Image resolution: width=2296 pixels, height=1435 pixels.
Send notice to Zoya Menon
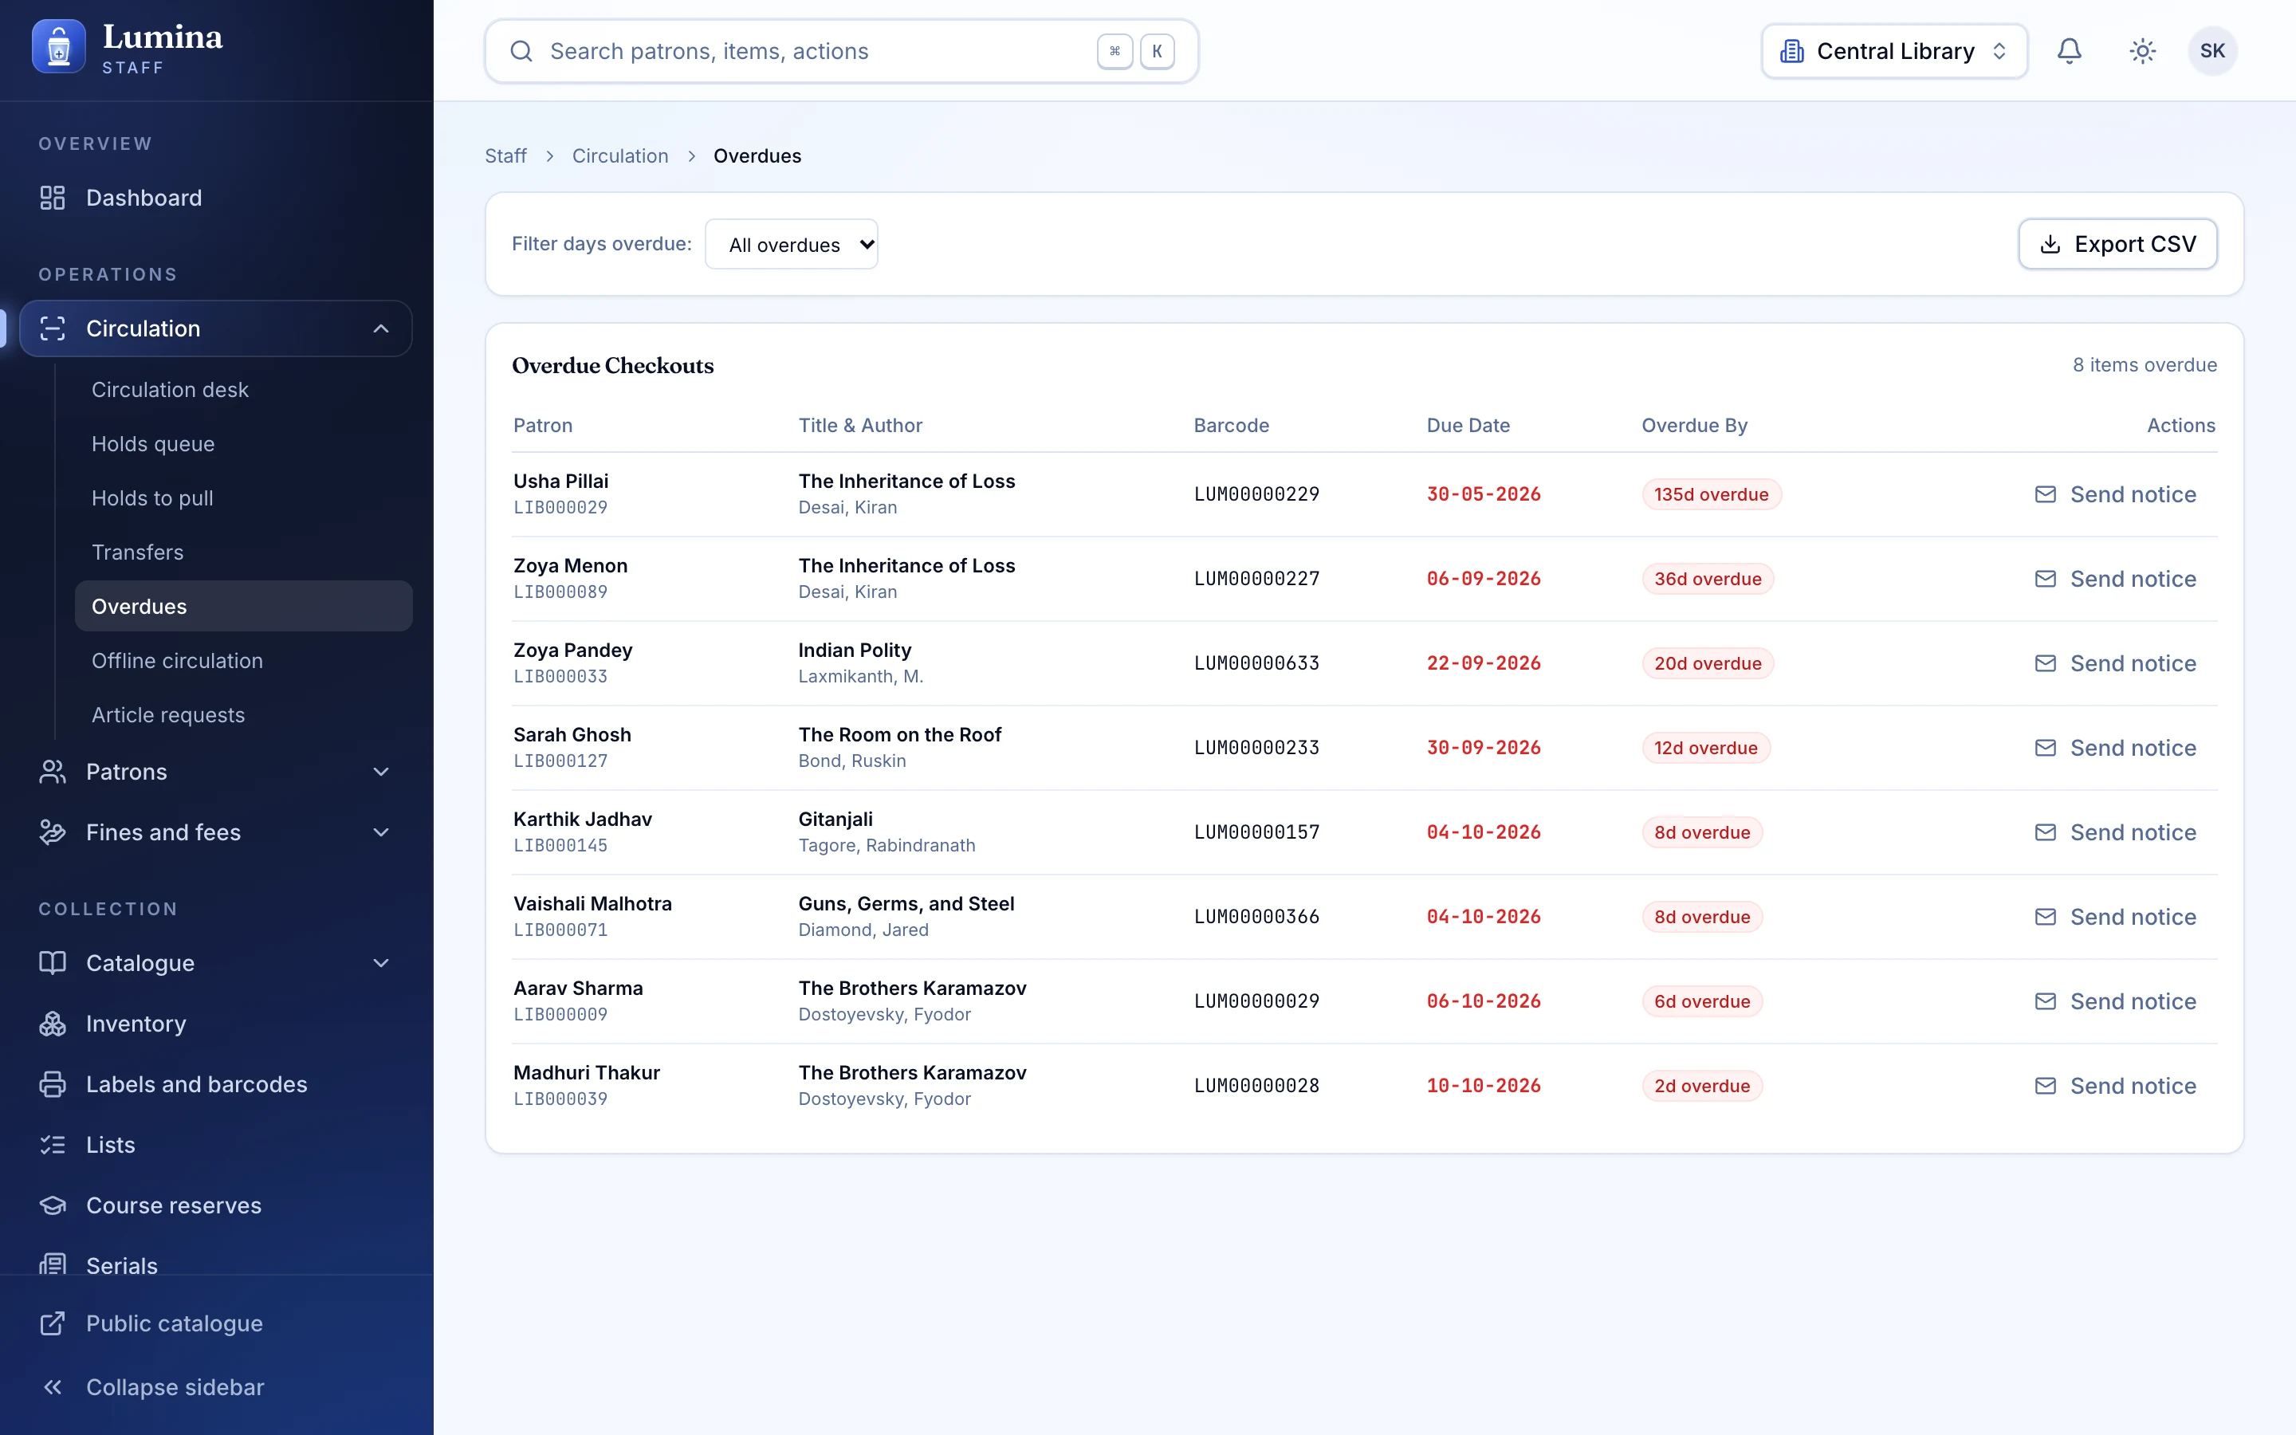pyautogui.click(x=2115, y=579)
